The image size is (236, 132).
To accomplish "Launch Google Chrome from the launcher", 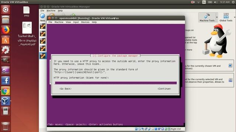I will [6, 91].
